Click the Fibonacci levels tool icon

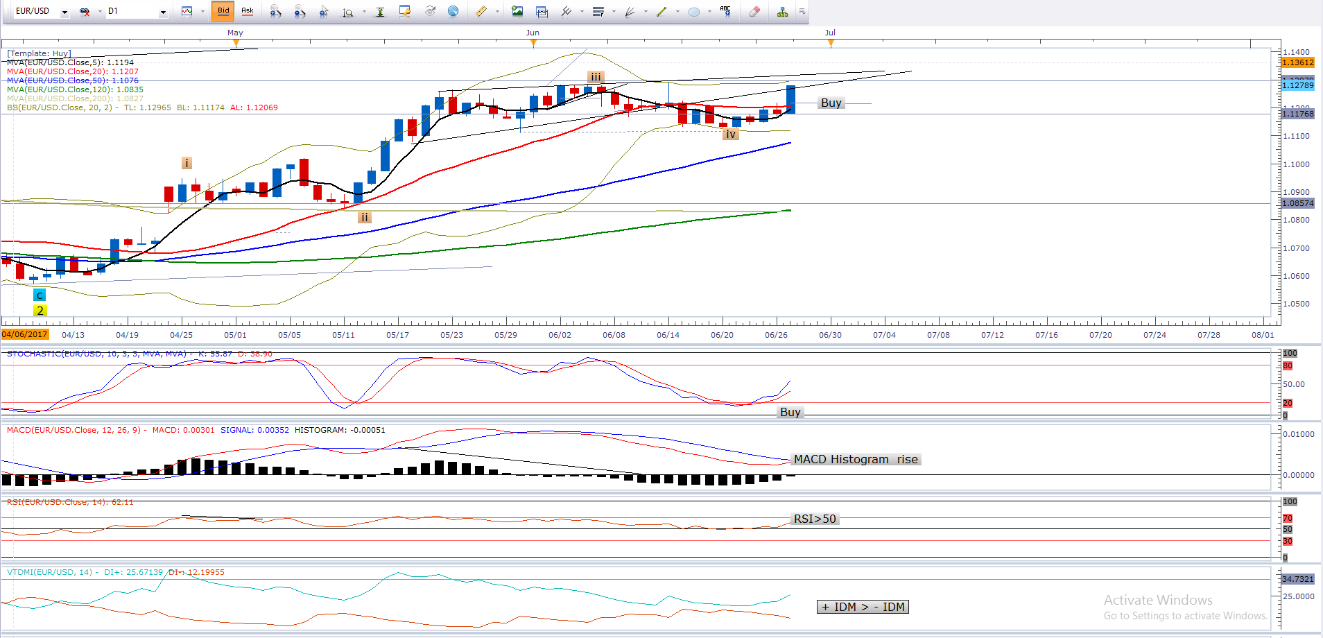[598, 11]
